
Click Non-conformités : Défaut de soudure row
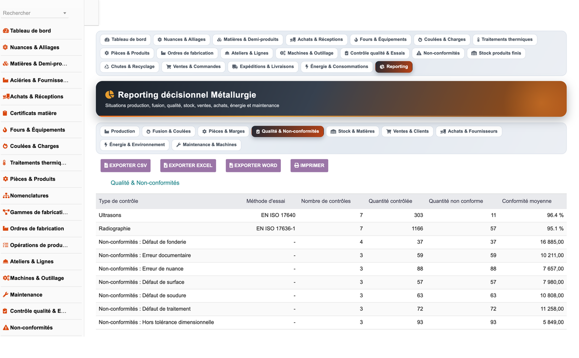pos(331,295)
